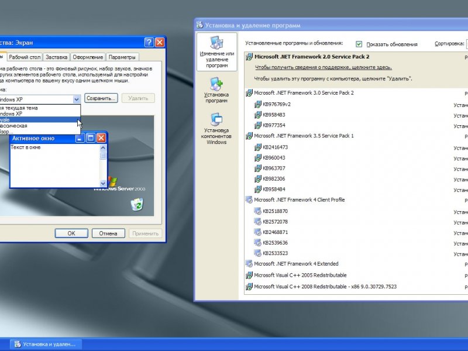Click the icon beside Visual C++ 2008 Redistributable
The height and width of the screenshot is (351, 468).
pos(249,287)
